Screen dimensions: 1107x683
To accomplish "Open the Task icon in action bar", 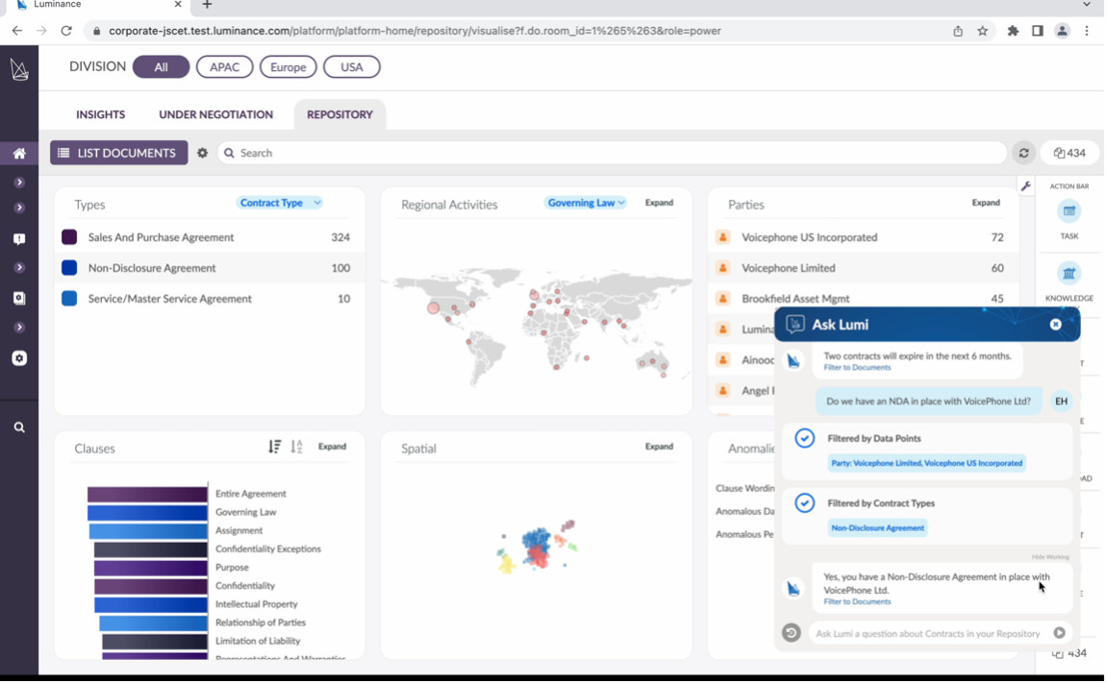I will [1069, 210].
